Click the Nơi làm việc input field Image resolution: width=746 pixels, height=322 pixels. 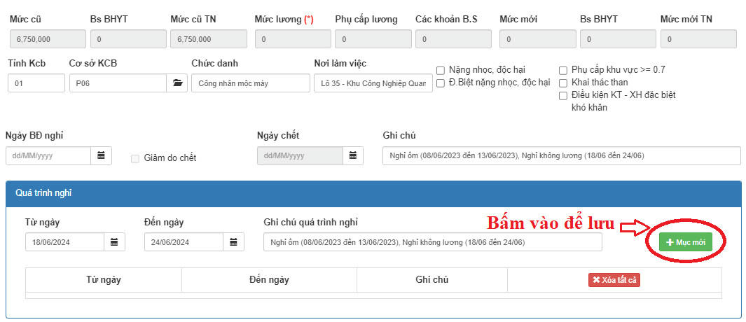(x=373, y=83)
